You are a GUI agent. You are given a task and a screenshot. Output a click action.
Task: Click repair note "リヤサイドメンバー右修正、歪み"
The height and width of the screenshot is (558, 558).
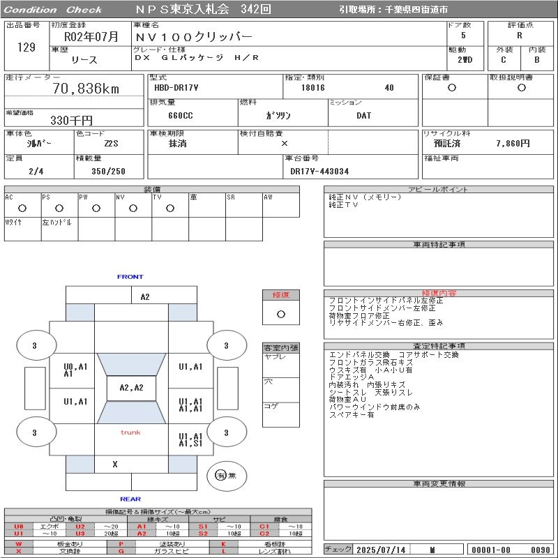pyautogui.click(x=386, y=323)
